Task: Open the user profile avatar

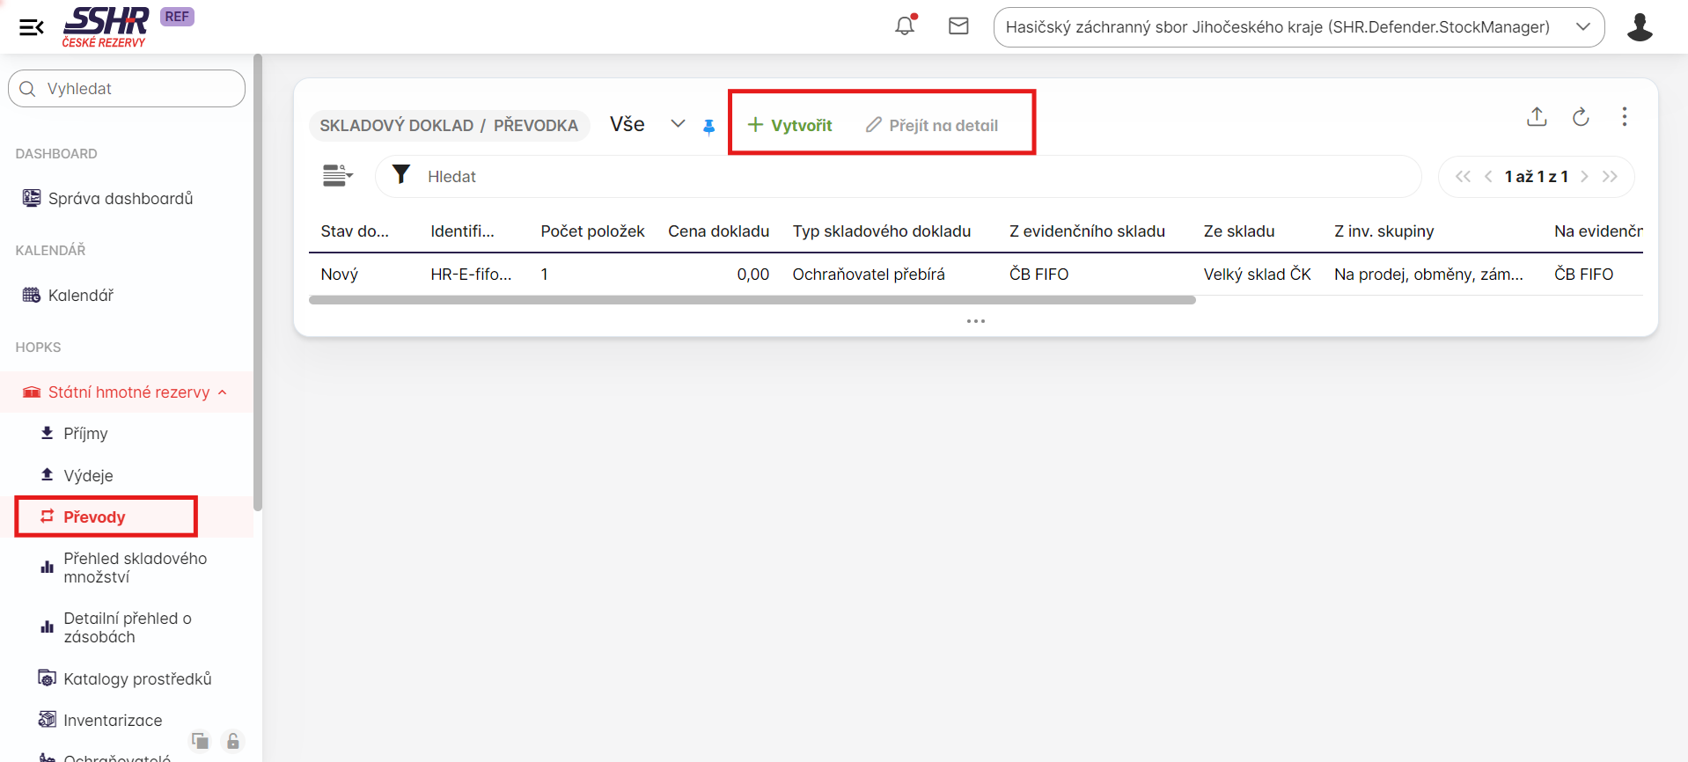Action: [x=1639, y=27]
